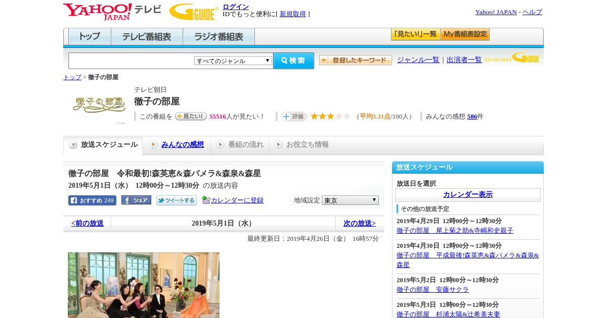Click the 平均3.31点 rating text
Image resolution: width=607 pixels, height=318 pixels.
[x=375, y=117]
